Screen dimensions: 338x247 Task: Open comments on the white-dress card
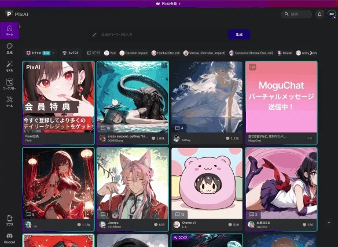(179, 128)
